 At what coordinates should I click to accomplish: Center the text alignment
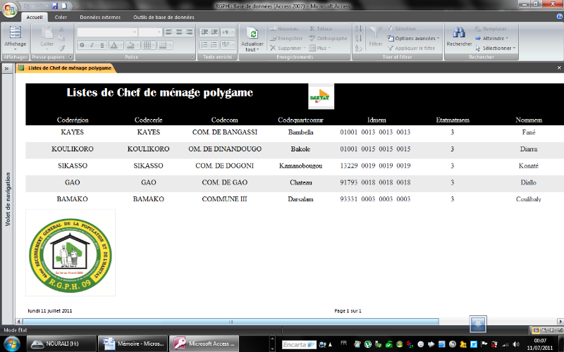coord(179,32)
